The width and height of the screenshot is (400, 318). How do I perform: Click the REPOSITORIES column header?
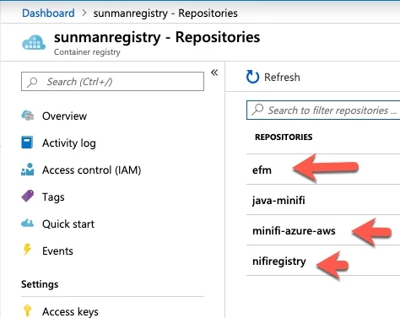(284, 137)
